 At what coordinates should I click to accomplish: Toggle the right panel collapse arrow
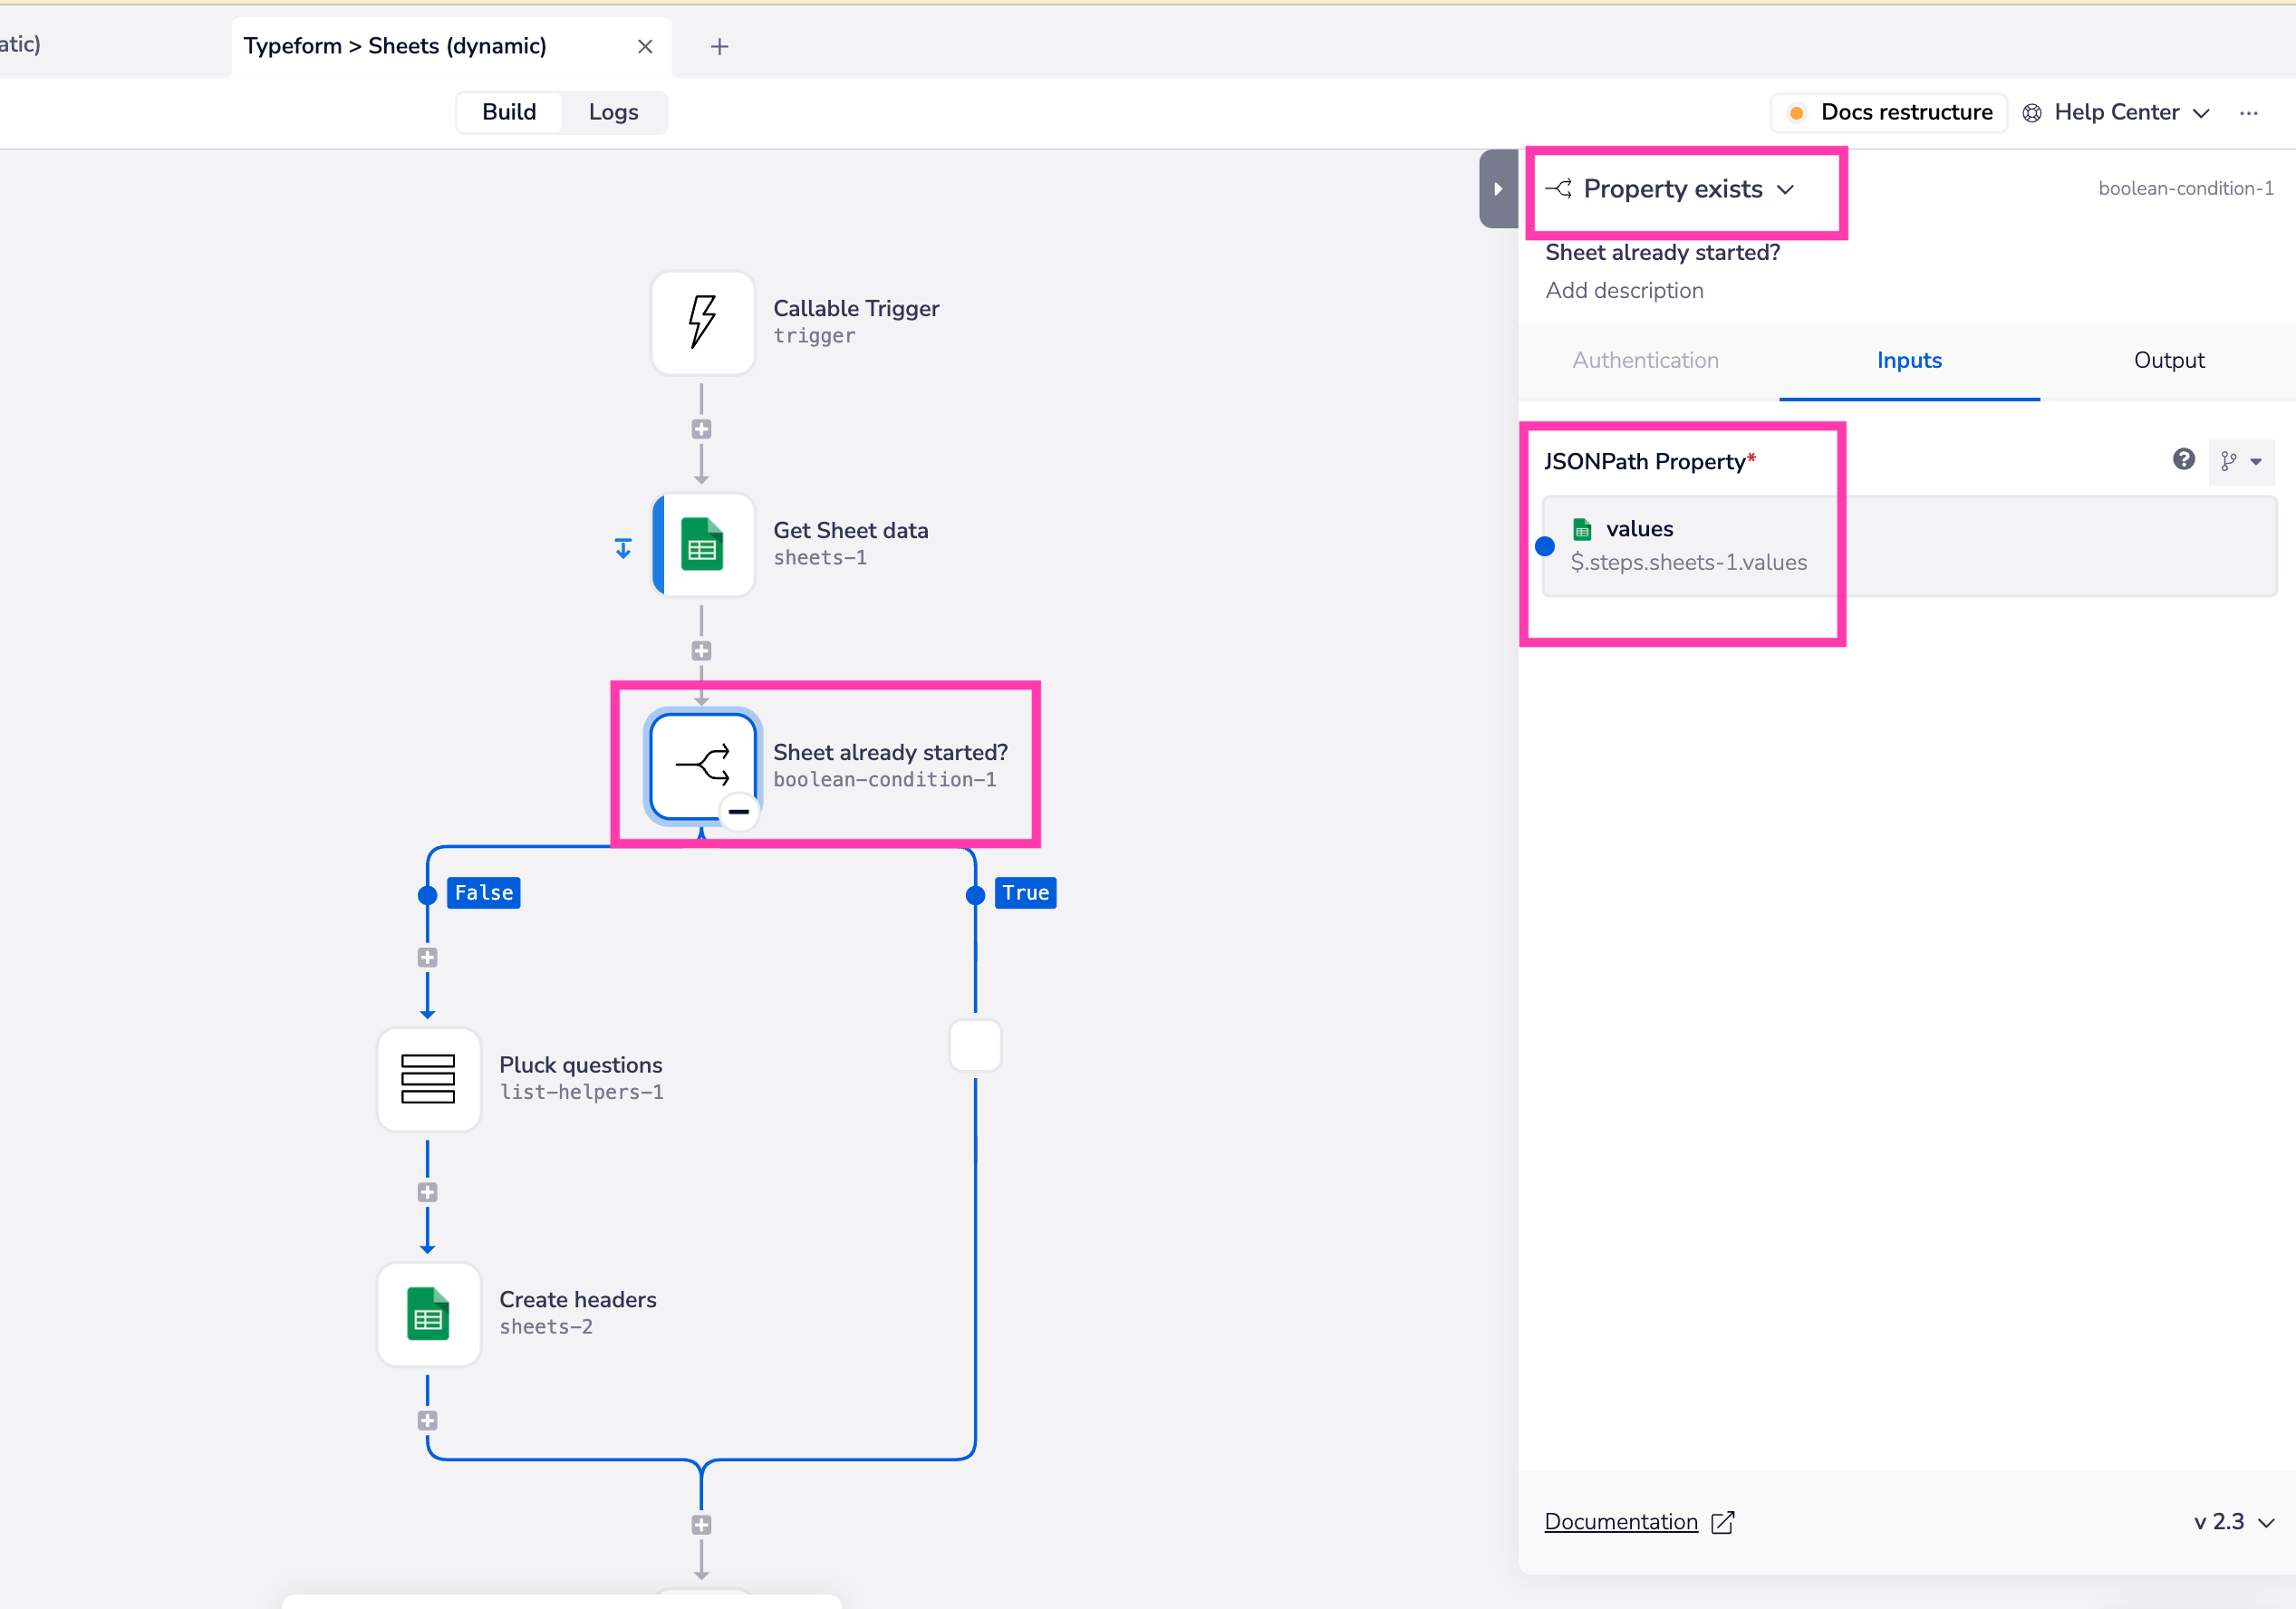(1497, 188)
